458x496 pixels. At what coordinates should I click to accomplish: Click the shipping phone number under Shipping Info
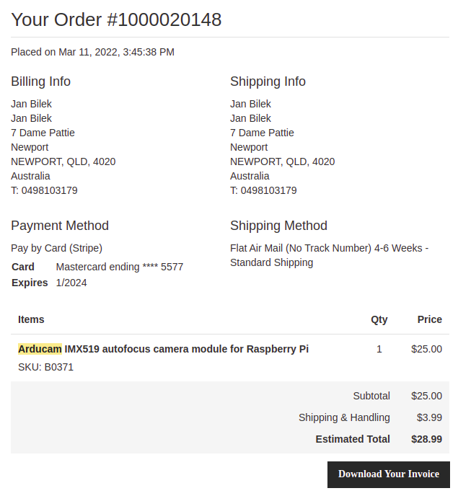pos(268,190)
